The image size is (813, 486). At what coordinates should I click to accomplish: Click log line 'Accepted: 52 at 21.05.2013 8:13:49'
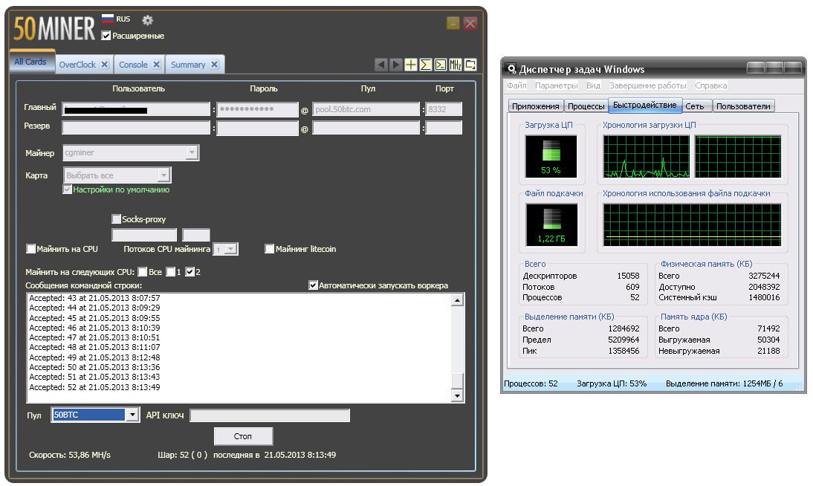pos(94,387)
